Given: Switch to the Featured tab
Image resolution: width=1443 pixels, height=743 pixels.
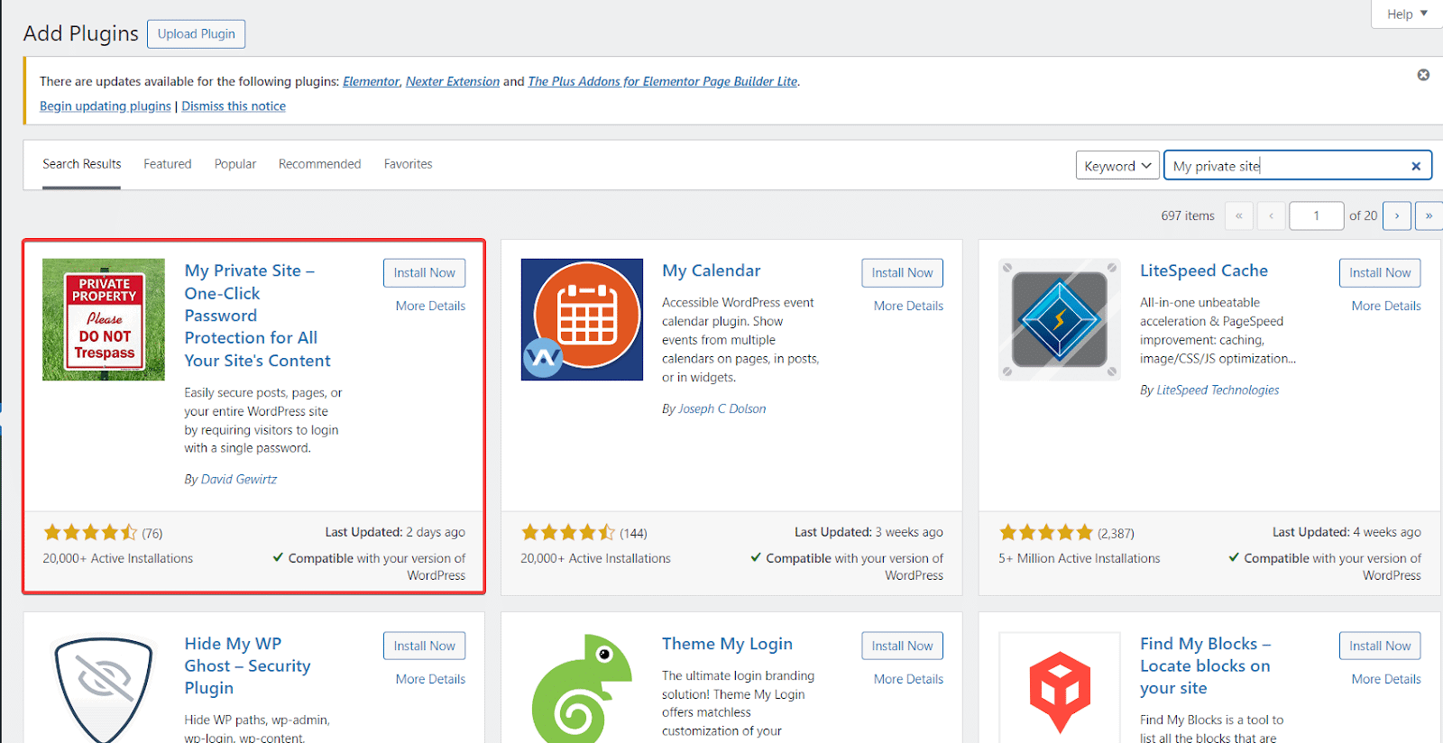Looking at the screenshot, I should 168,164.
